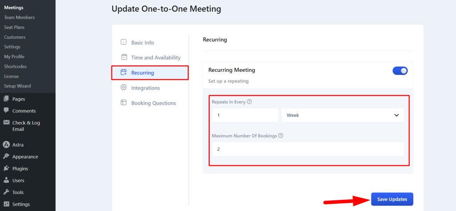Click the Basic Info icon
456x211 pixels.
coord(124,42)
